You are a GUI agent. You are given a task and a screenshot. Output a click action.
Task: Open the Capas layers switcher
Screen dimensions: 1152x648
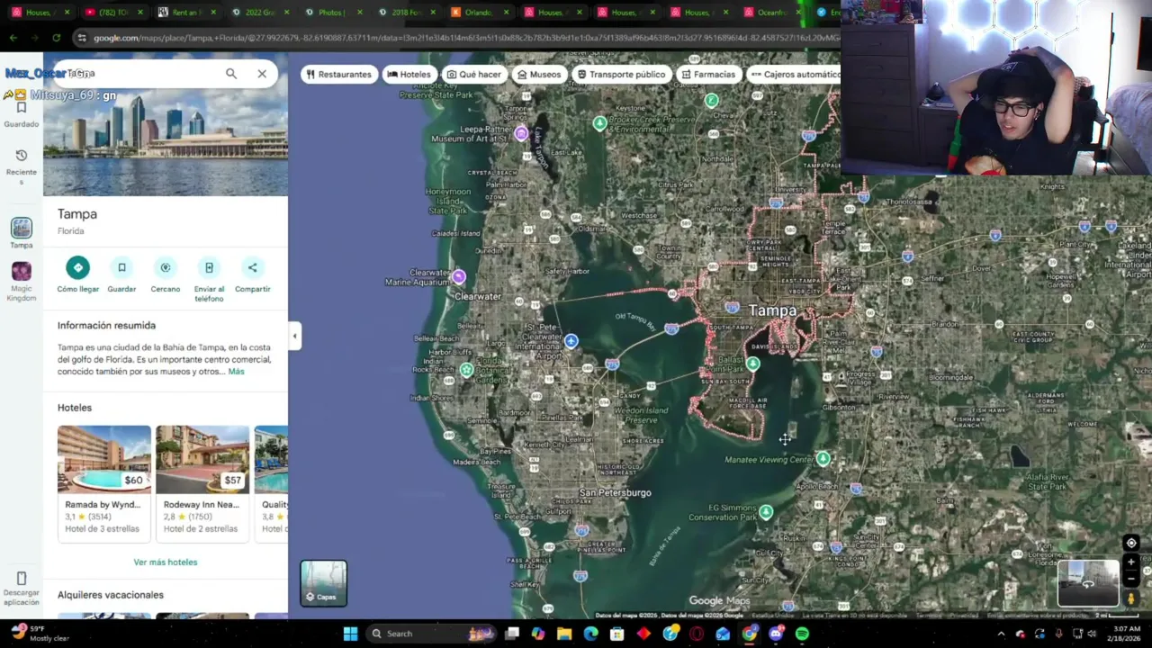pos(324,583)
